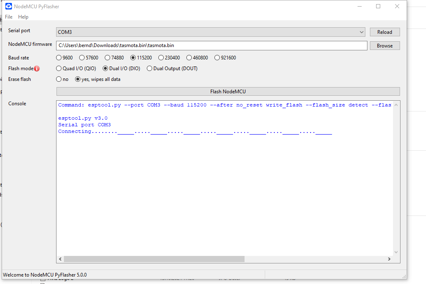Click the console horizontal scrollbar thumb
Viewport: 426px width, 284px height.
click(154, 259)
